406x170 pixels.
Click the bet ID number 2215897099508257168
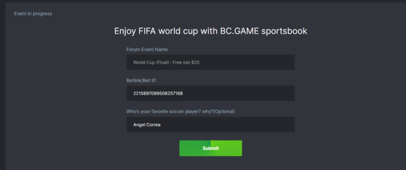pyautogui.click(x=158, y=93)
